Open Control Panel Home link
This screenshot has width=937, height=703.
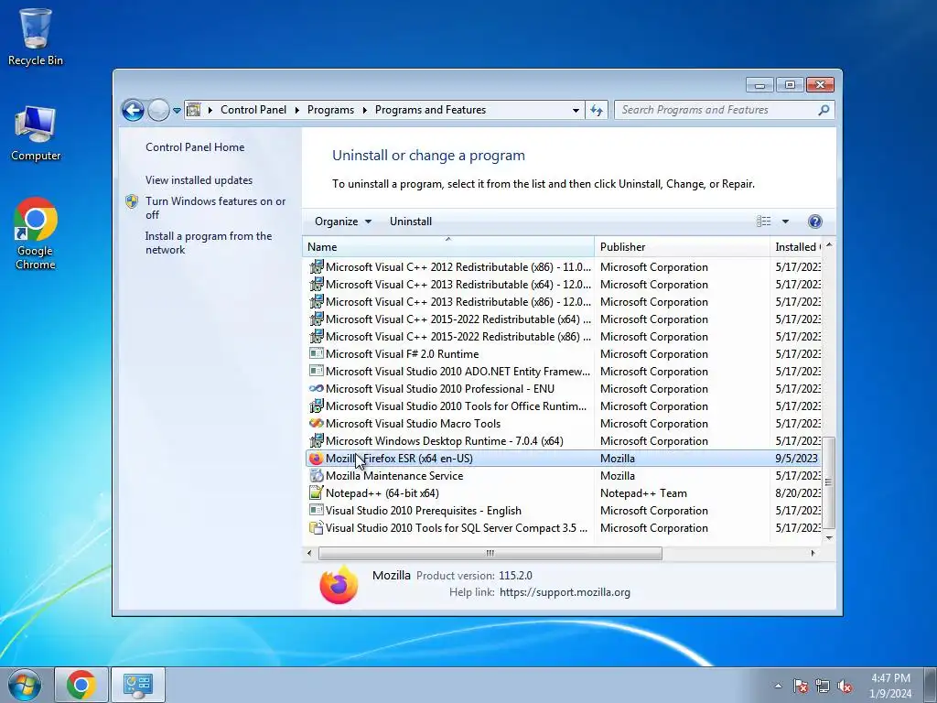pos(195,147)
